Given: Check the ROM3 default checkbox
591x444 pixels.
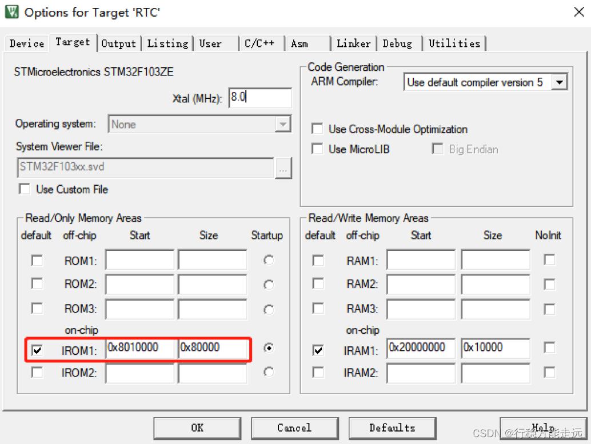Looking at the screenshot, I should click(x=37, y=309).
